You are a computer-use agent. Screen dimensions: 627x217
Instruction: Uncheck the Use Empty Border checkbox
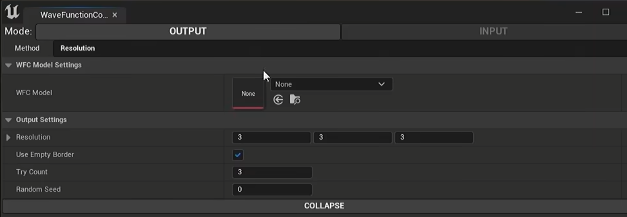click(238, 155)
